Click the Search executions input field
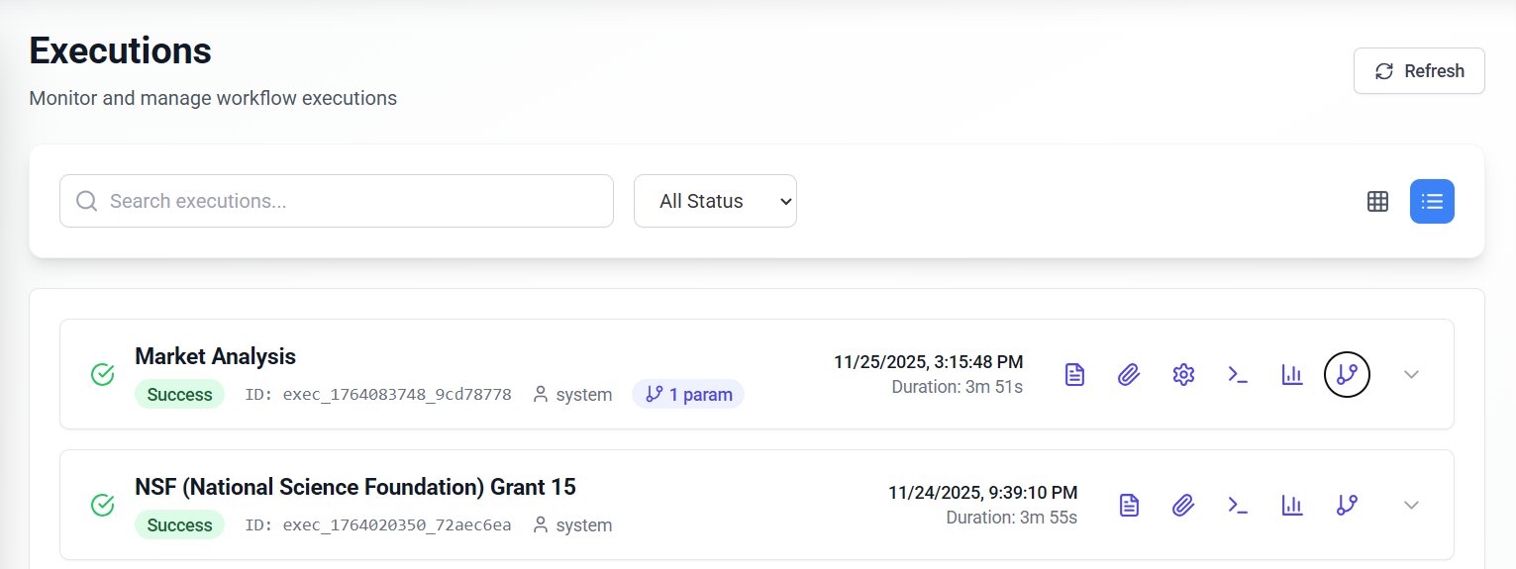Image resolution: width=1516 pixels, height=569 pixels. coord(337,201)
